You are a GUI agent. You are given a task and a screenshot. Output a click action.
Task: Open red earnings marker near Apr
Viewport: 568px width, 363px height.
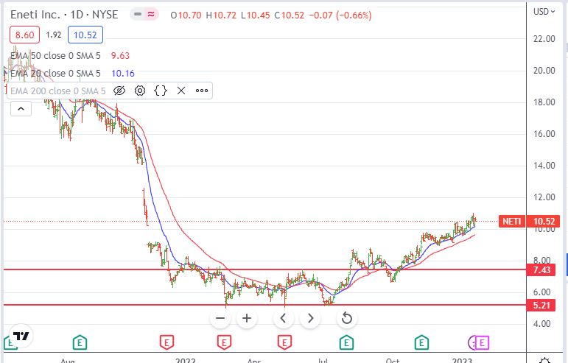(x=284, y=342)
